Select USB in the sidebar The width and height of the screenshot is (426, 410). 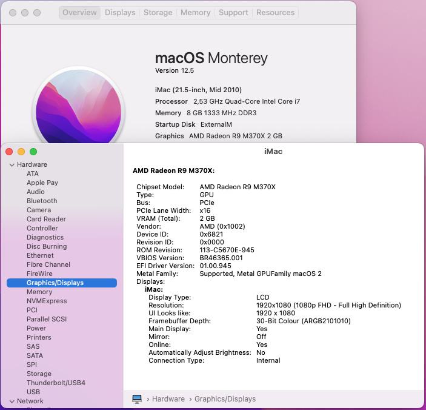tap(33, 392)
